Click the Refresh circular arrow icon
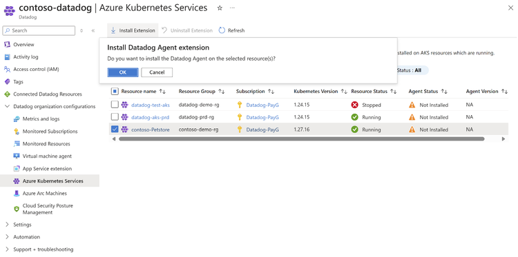 [x=222, y=30]
